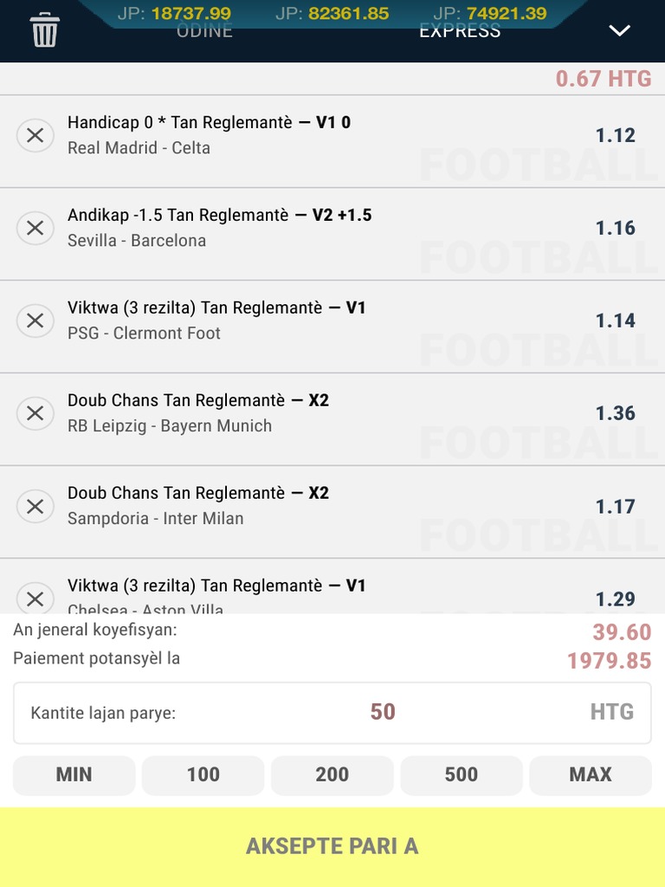
Task: Remove the Sampdoria - Inter Milan bet
Action: coord(36,506)
